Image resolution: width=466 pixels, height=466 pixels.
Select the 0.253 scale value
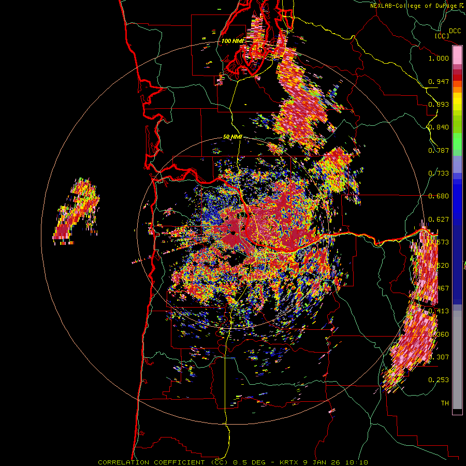tap(439, 380)
